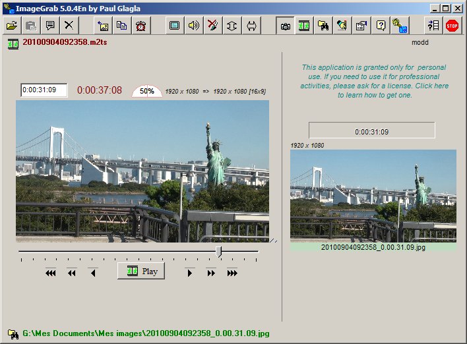Click the paste clipboard toolbar icon
The width and height of the screenshot is (467, 344).
pyautogui.click(x=31, y=26)
